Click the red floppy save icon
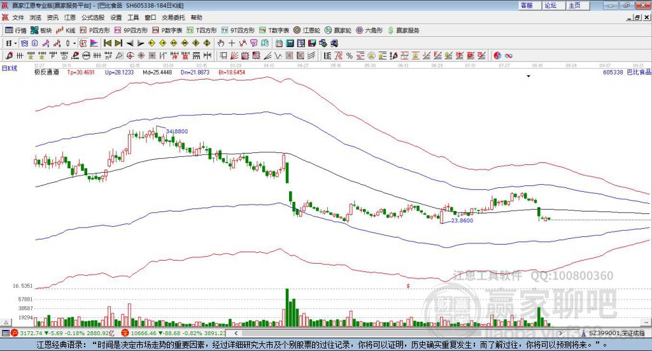Screen dimensions: 652x351 (312, 43)
